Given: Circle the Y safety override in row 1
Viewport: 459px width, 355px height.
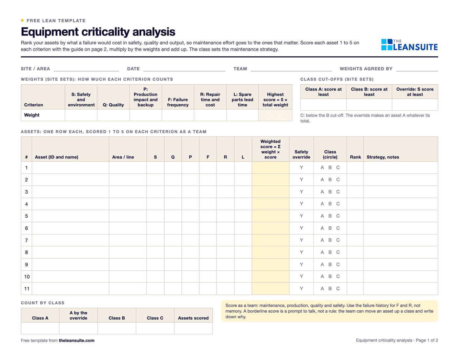Looking at the screenshot, I should 301,168.
